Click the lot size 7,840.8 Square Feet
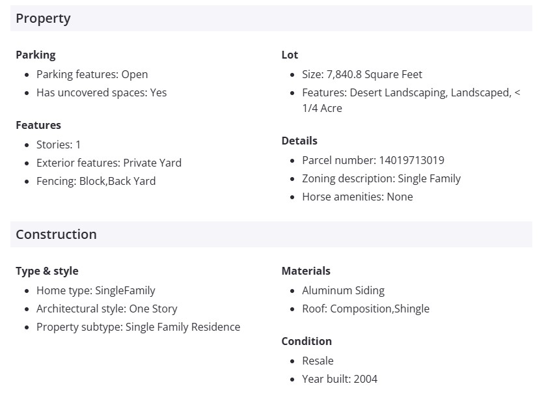Screen dimensions: 559x401 pos(362,74)
